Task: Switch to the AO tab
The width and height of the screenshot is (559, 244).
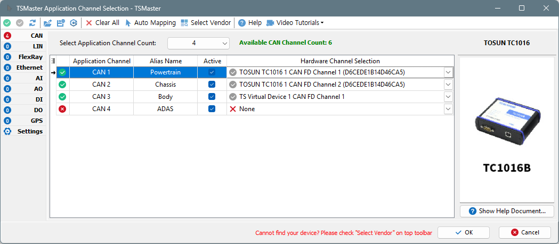Action: click(23, 89)
